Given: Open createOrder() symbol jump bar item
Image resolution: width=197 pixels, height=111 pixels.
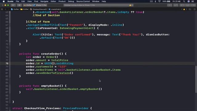Looking at the screenshot, I should pyautogui.click(x=55, y=9).
